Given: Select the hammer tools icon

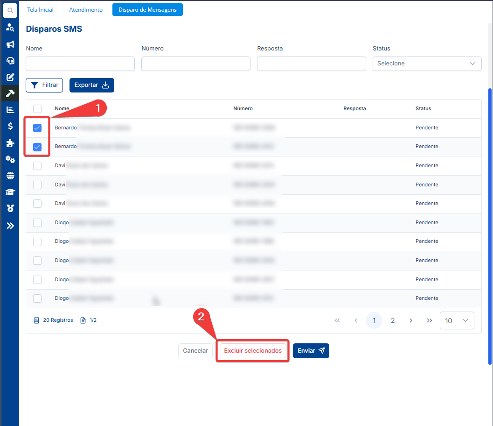Looking at the screenshot, I should [x=10, y=93].
